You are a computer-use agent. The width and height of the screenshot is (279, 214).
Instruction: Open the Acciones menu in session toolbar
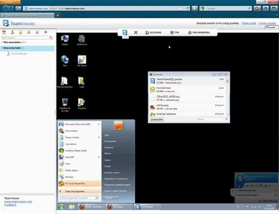tap(153, 33)
